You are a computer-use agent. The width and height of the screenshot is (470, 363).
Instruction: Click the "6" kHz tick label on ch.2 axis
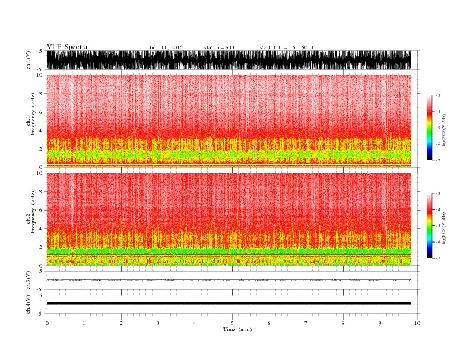point(41,210)
